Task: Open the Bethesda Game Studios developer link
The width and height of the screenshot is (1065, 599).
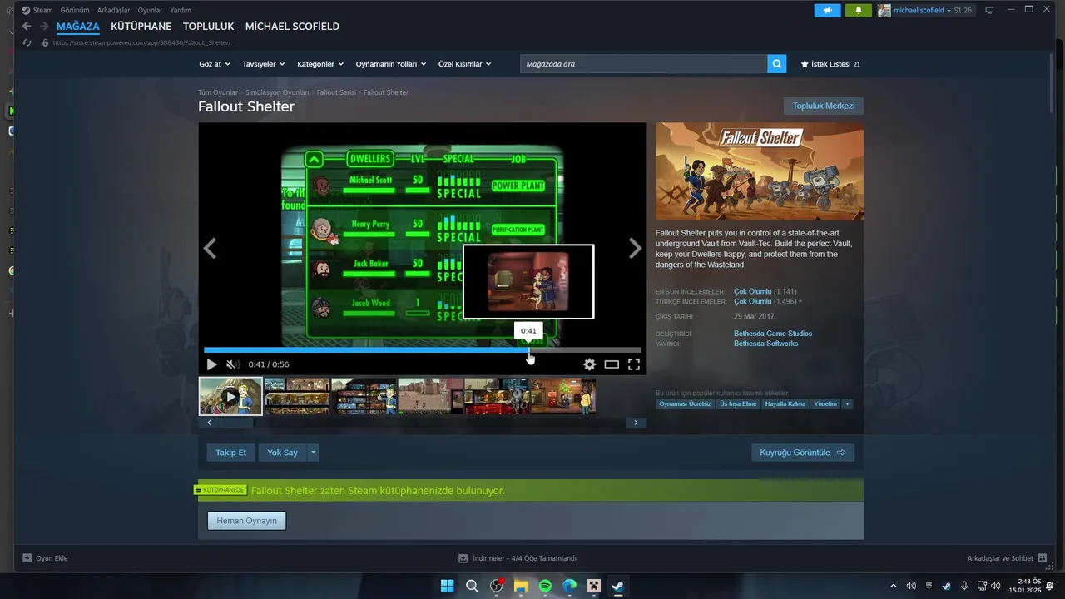Action: [x=773, y=334]
